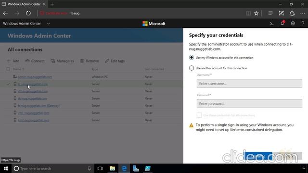This screenshot has width=308, height=173.
Task: Sort by Last connected column
Action: tap(154, 69)
